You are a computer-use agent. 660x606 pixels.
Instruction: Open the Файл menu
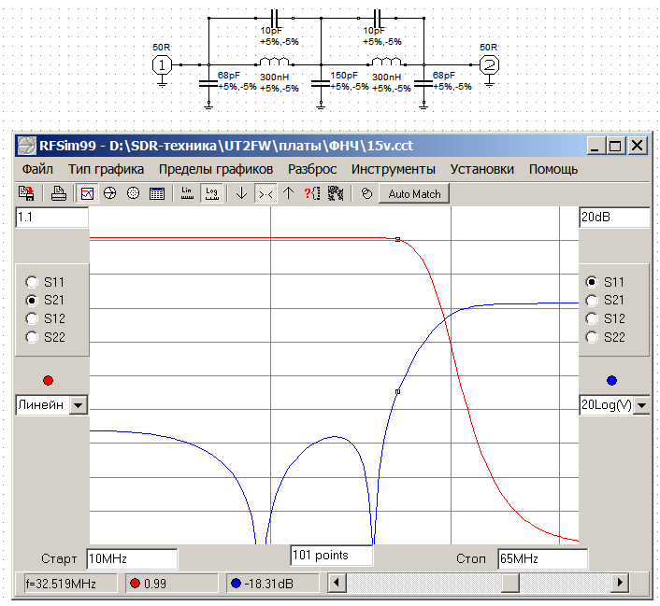pyautogui.click(x=37, y=169)
